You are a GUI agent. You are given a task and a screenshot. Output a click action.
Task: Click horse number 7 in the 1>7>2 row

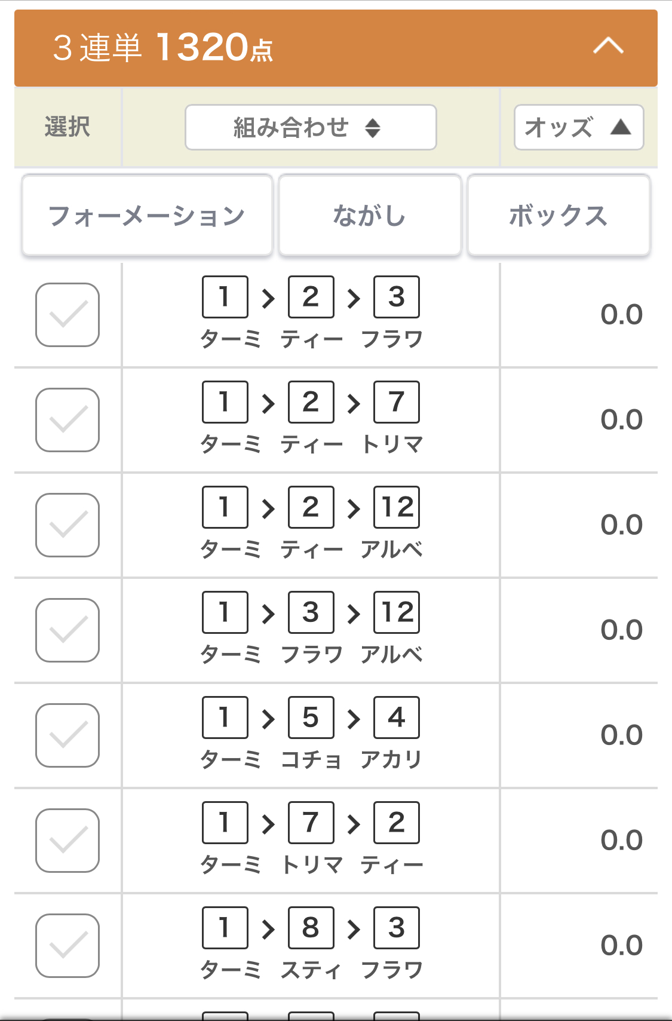click(311, 823)
